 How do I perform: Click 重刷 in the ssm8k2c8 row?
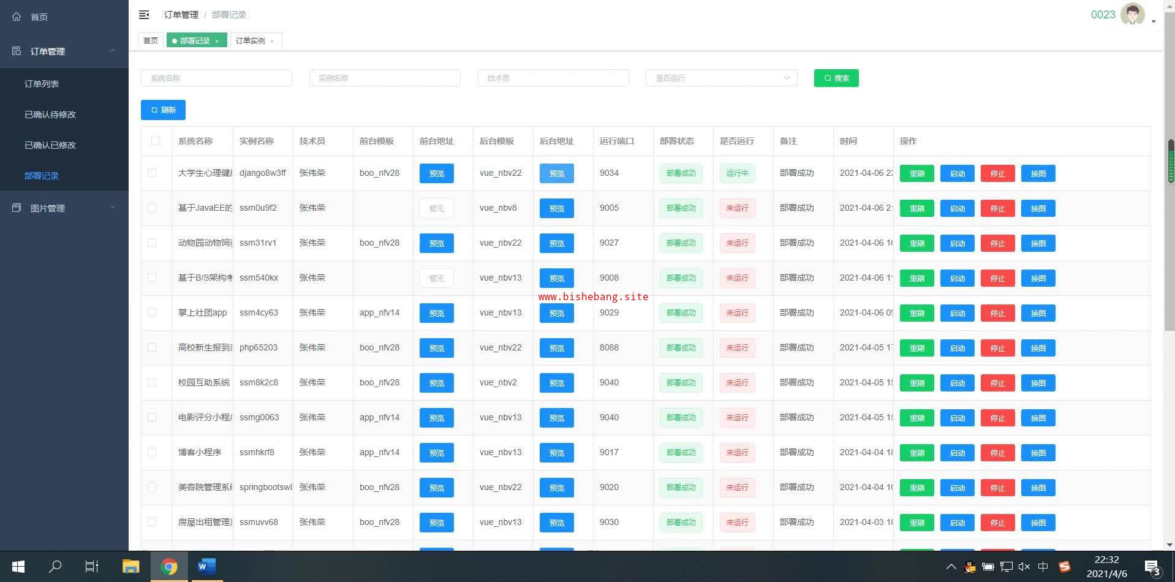(x=917, y=383)
